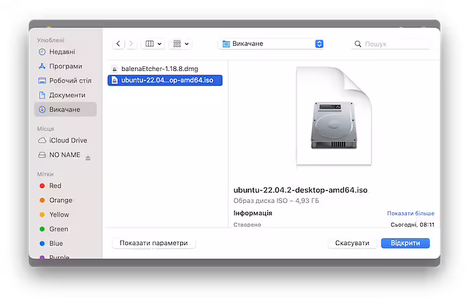Click the Сьогодні, 08:11 created date

click(x=413, y=225)
